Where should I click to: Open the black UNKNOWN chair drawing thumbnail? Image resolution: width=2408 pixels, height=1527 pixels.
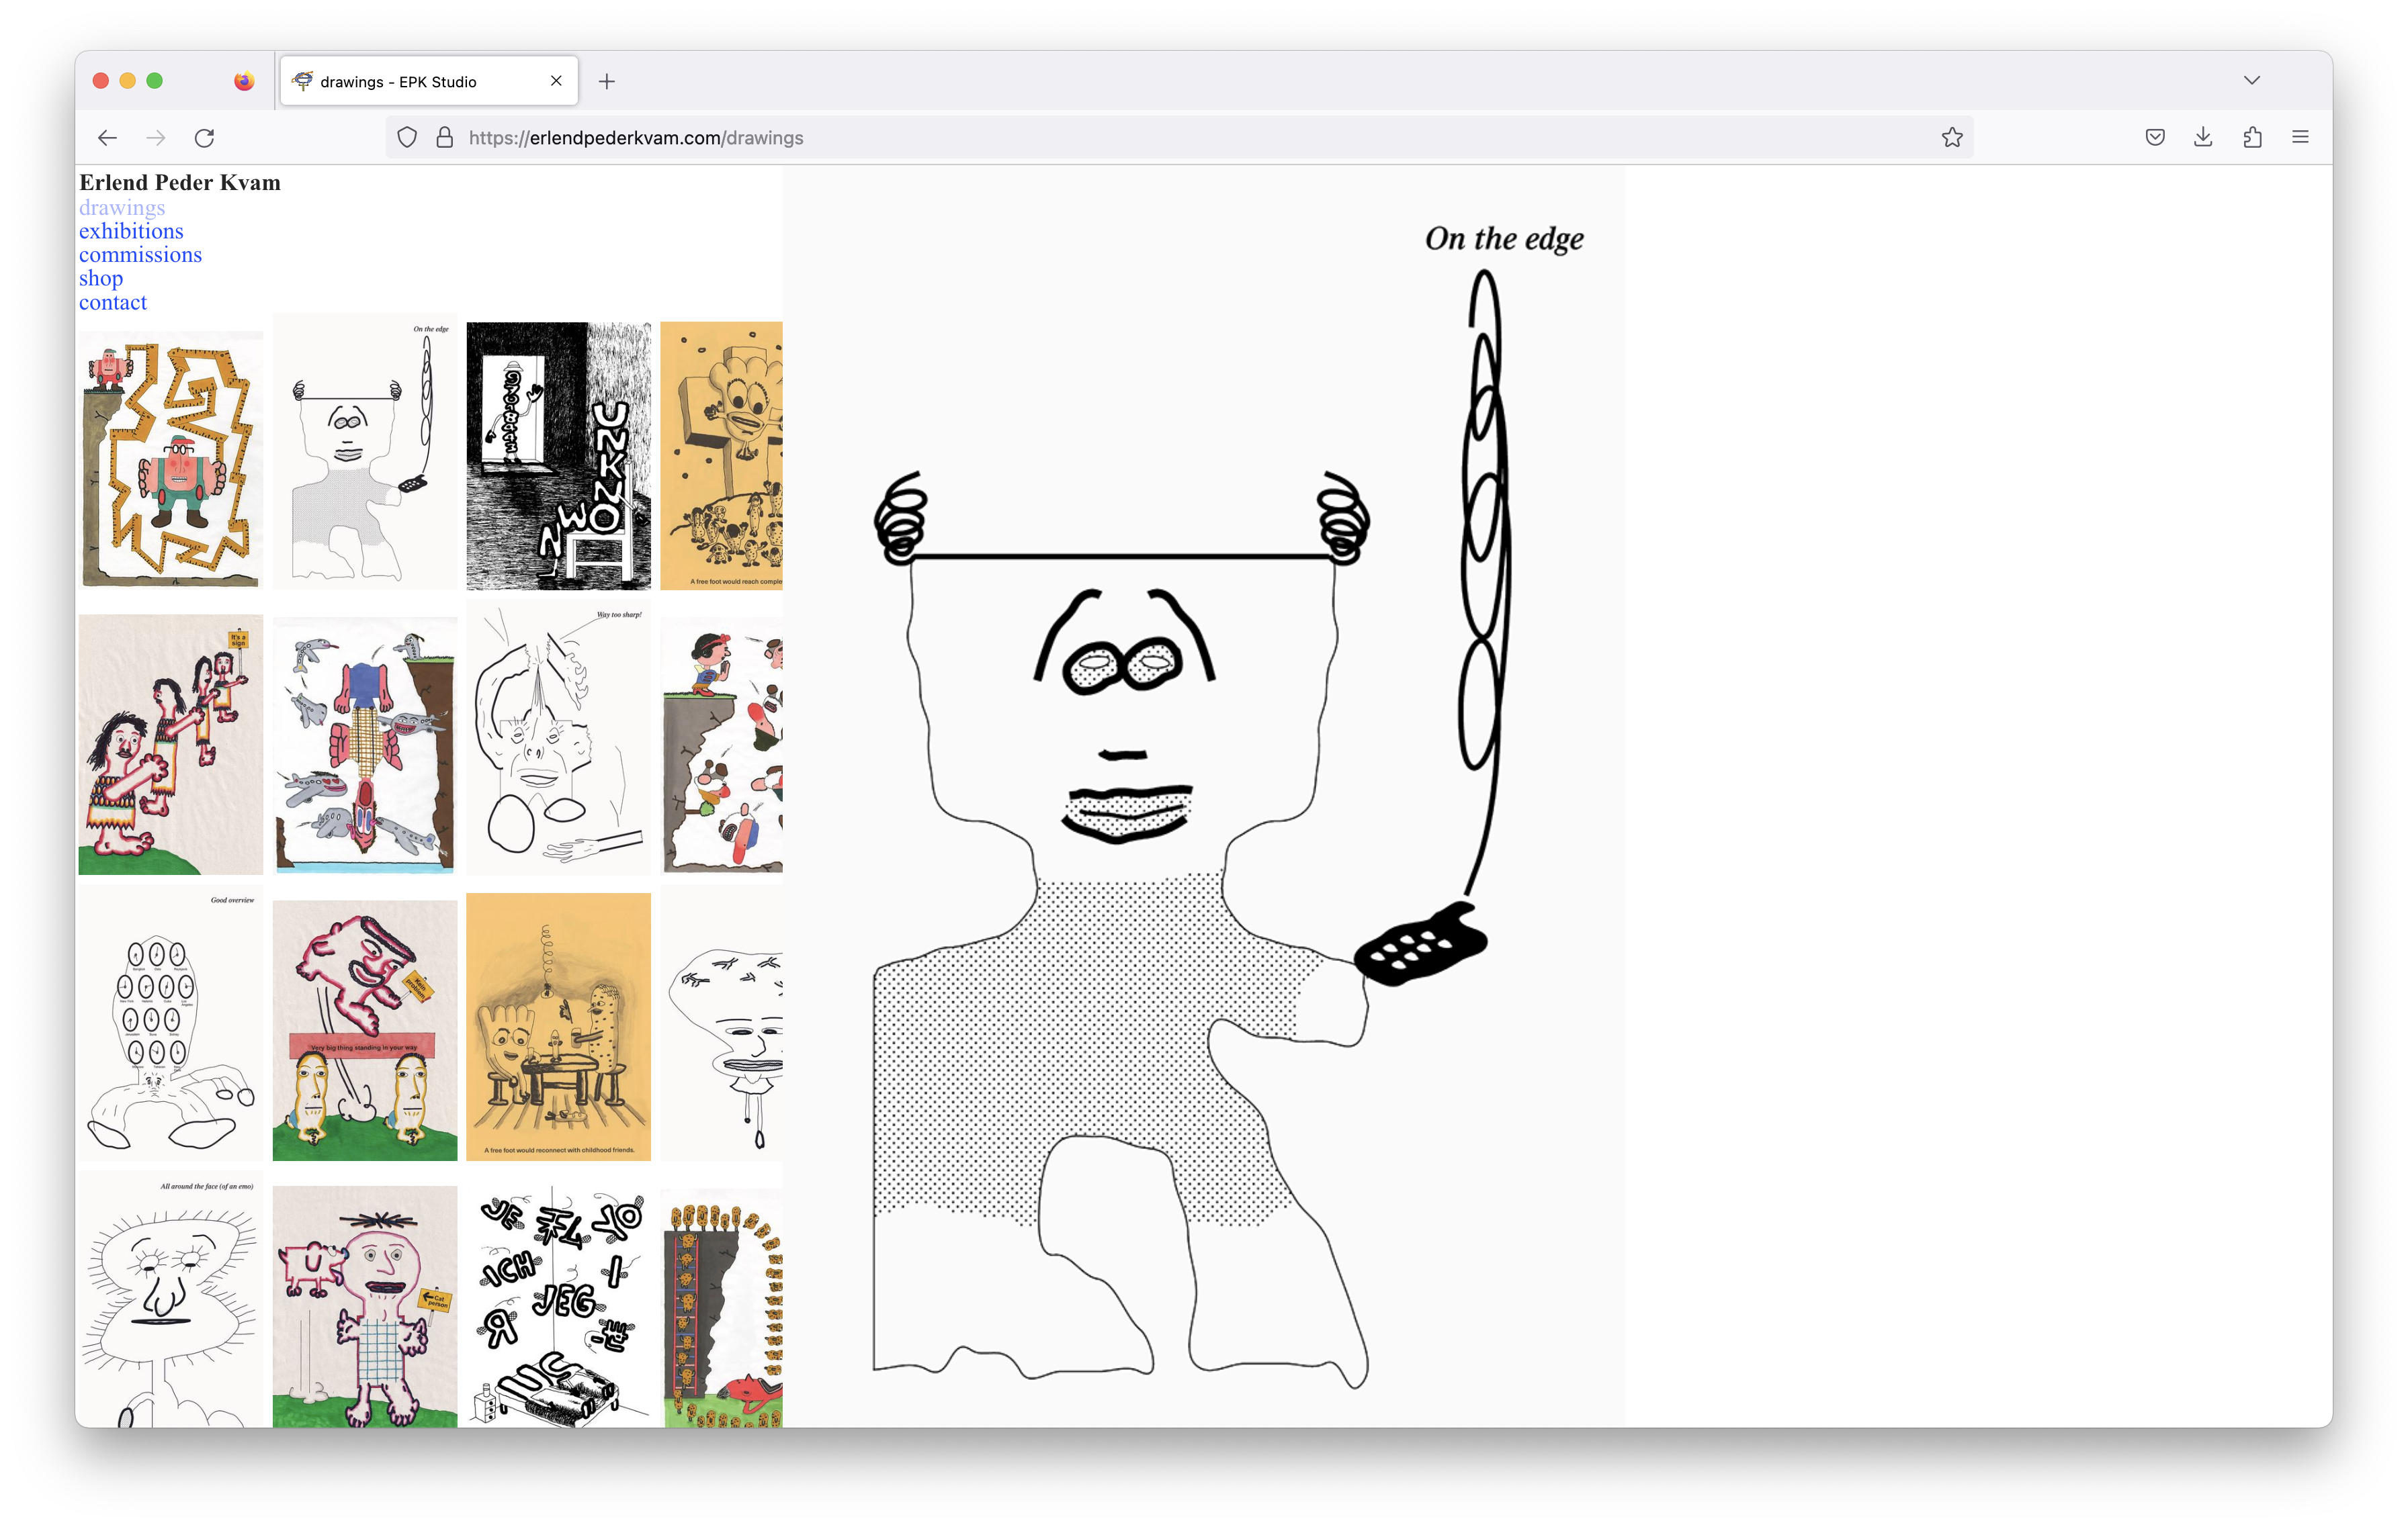(559, 456)
